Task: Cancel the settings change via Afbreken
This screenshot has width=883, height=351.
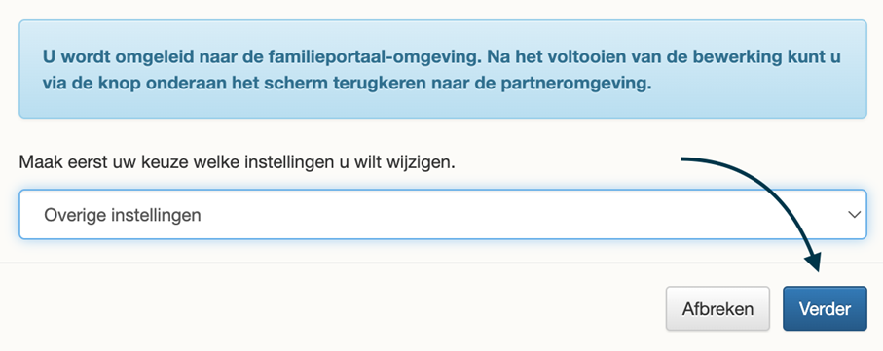Action: pos(717,308)
